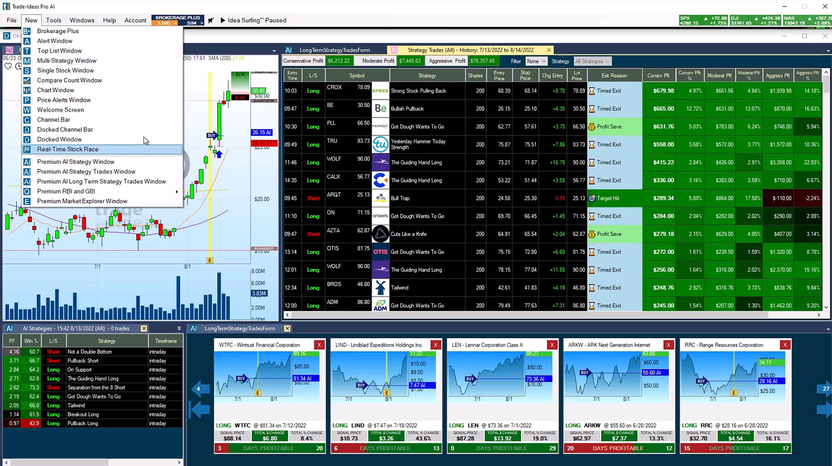Viewport: 832px width, 466px height.
Task: Click the OTIS logo in the trades table
Action: point(380,252)
